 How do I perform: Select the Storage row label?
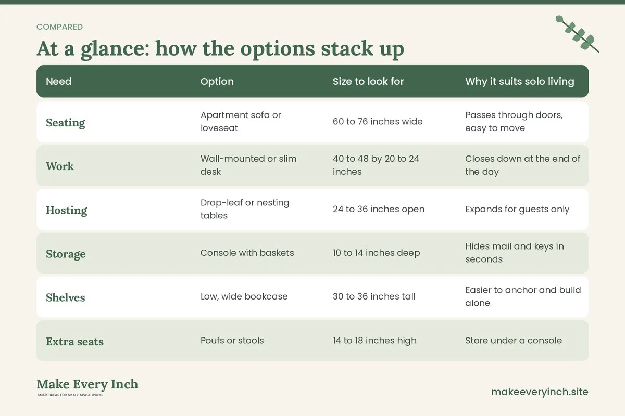(66, 254)
